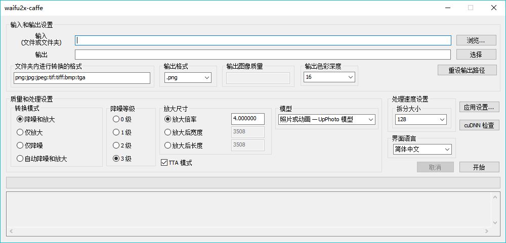Screen dimensions: 506x243
Task: Select 降噪和放大 conversion mode
Action: pyautogui.click(x=35, y=119)
